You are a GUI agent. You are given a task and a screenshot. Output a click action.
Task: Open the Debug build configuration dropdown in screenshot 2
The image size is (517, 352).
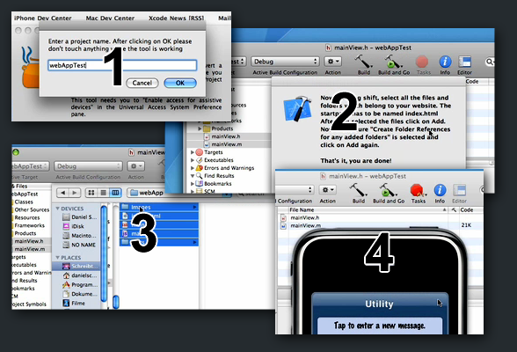(285, 62)
